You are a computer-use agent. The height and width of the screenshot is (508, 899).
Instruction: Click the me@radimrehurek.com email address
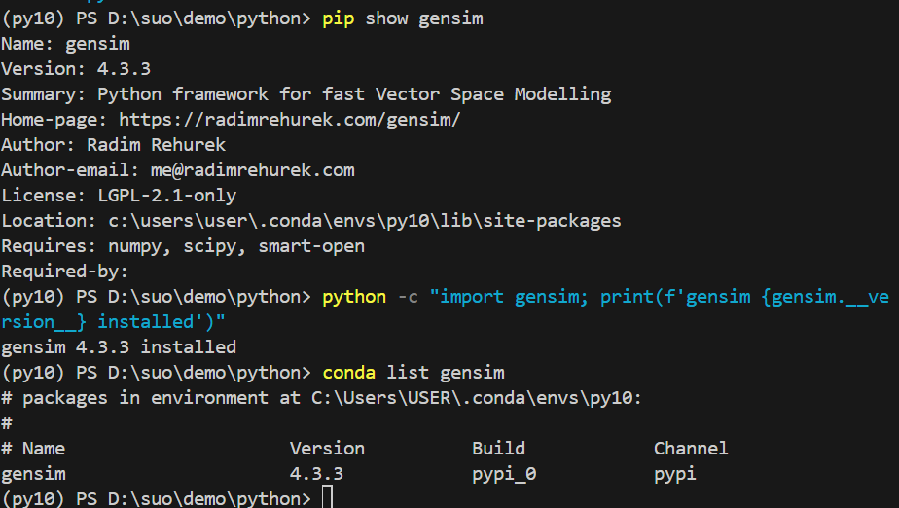pos(253,170)
